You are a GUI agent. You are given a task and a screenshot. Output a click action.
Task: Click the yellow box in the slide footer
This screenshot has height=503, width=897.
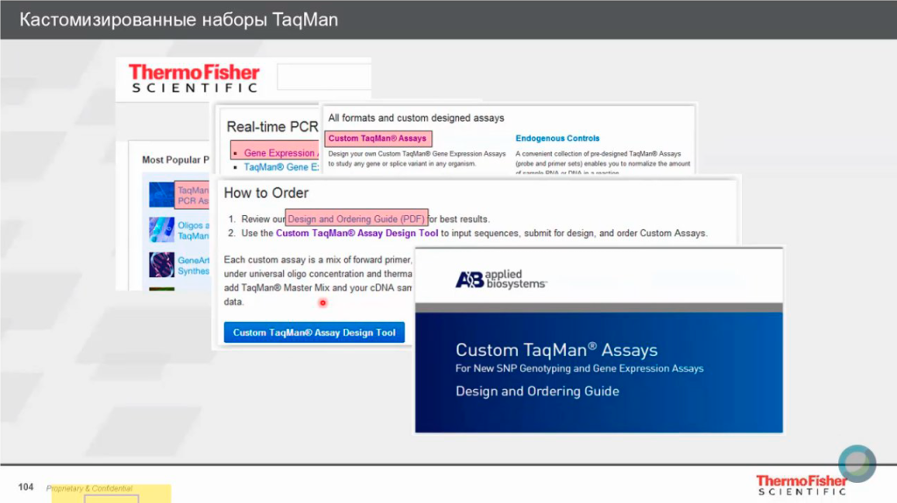click(109, 495)
